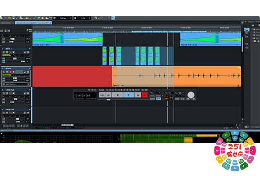Screen dimensions: 260x176
Task: Toggle monitoring speaker on Drums track
Action: 14,72
